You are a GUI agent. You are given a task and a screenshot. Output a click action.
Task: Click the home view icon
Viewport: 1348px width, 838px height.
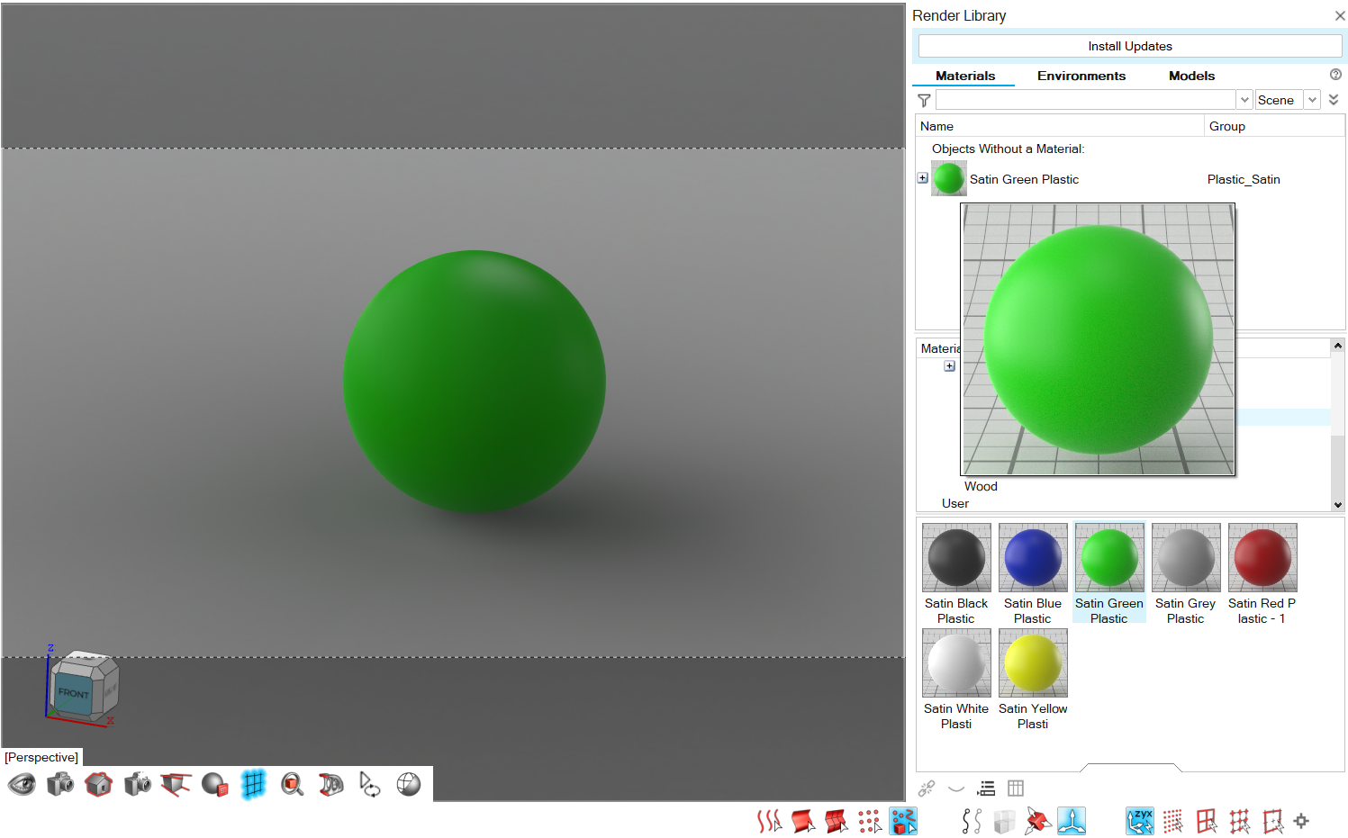coord(98,785)
